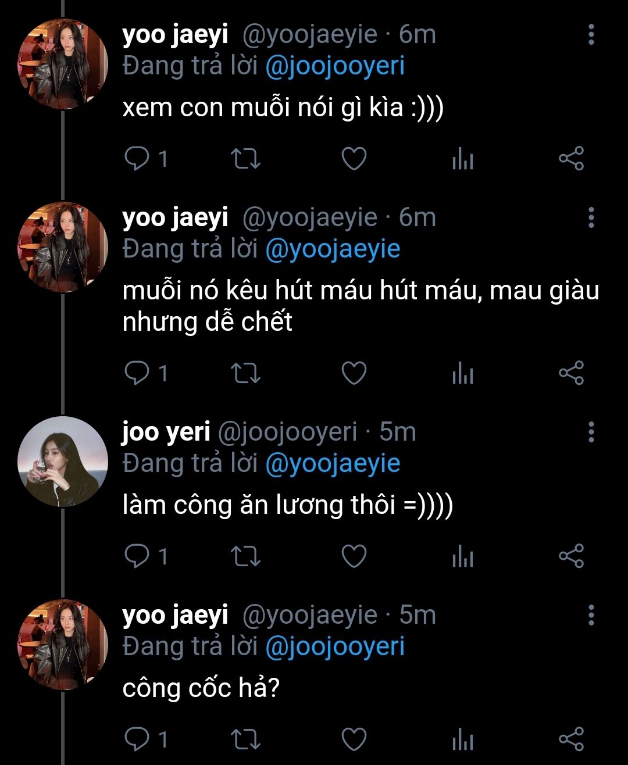Open @yoojaeyie mention link in joo yeri's tweet
Viewport: 628px width, 765px height.
point(333,464)
